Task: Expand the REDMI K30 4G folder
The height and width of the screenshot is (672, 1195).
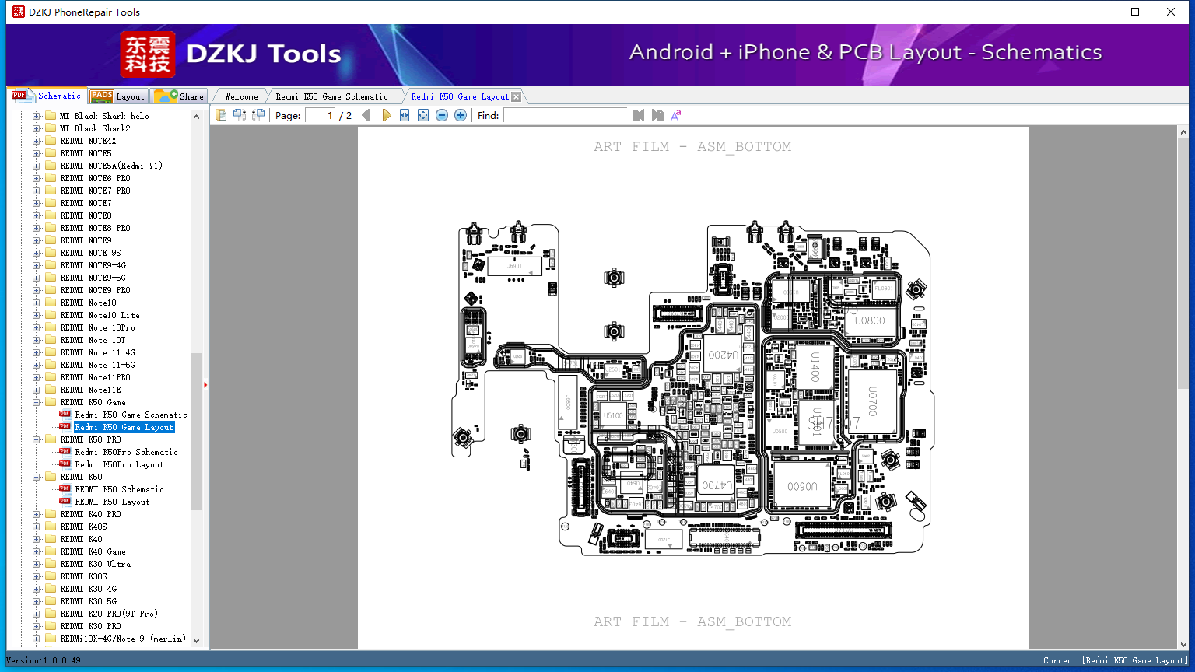Action: [x=36, y=589]
